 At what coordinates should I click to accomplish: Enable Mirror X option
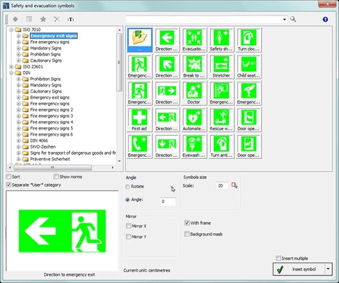click(129, 226)
